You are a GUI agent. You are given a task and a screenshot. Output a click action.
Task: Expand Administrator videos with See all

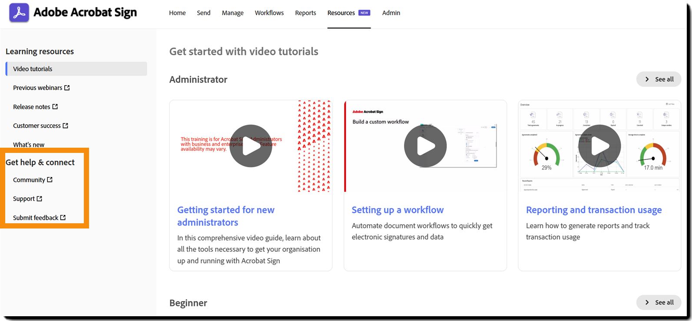[659, 79]
